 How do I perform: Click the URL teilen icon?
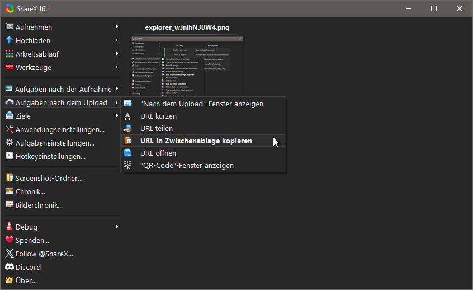pos(127,128)
